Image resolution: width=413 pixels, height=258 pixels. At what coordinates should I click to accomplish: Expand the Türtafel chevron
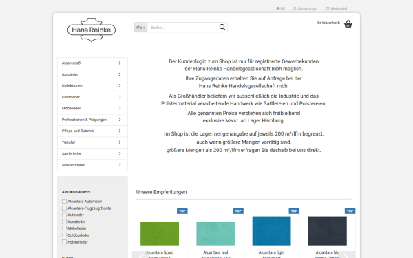(x=120, y=142)
